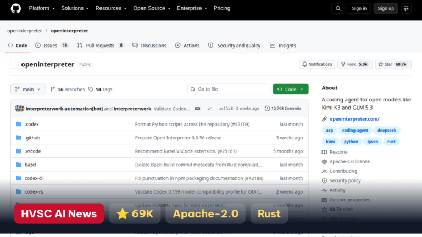The width and height of the screenshot is (422, 237).
Task: Open the openinterpreter owner breadcrumb
Action: 25,31
